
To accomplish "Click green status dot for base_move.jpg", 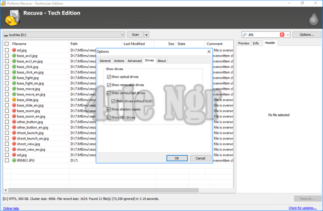I will (x=14, y=88).
